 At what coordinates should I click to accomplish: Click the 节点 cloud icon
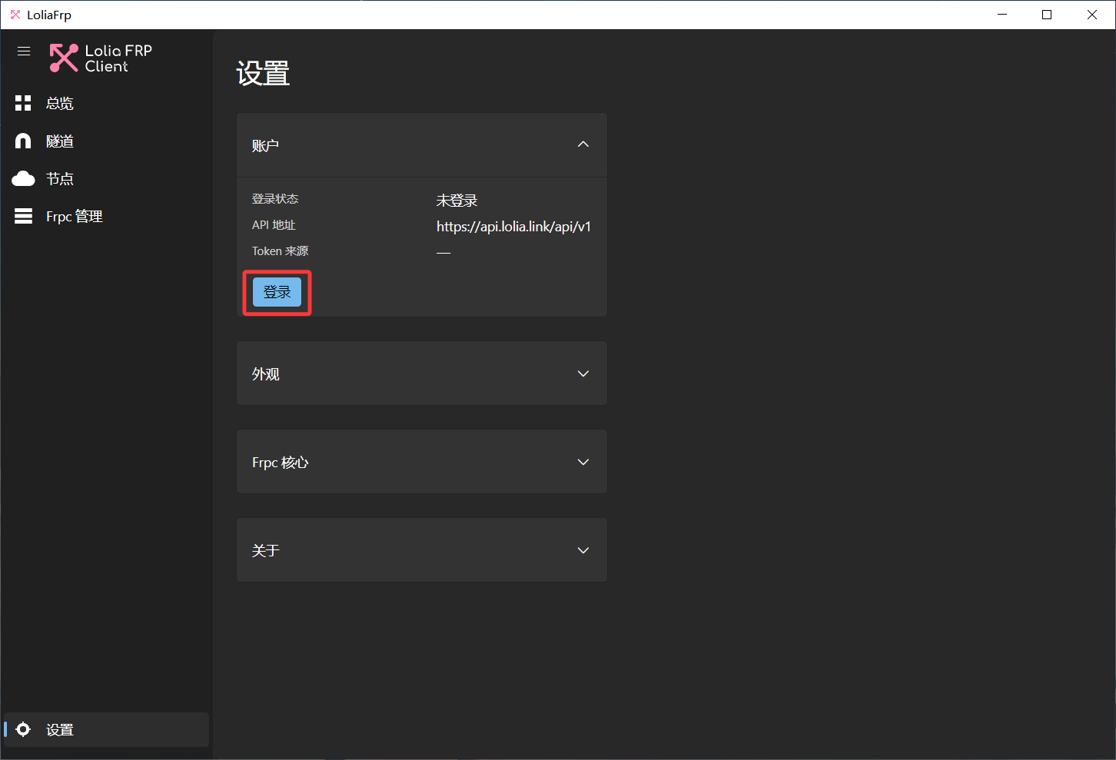pos(23,179)
